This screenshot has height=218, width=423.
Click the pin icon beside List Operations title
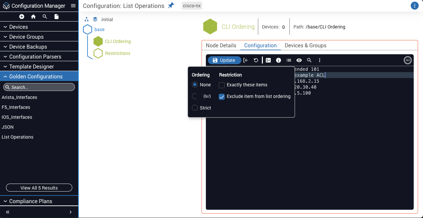171,6
